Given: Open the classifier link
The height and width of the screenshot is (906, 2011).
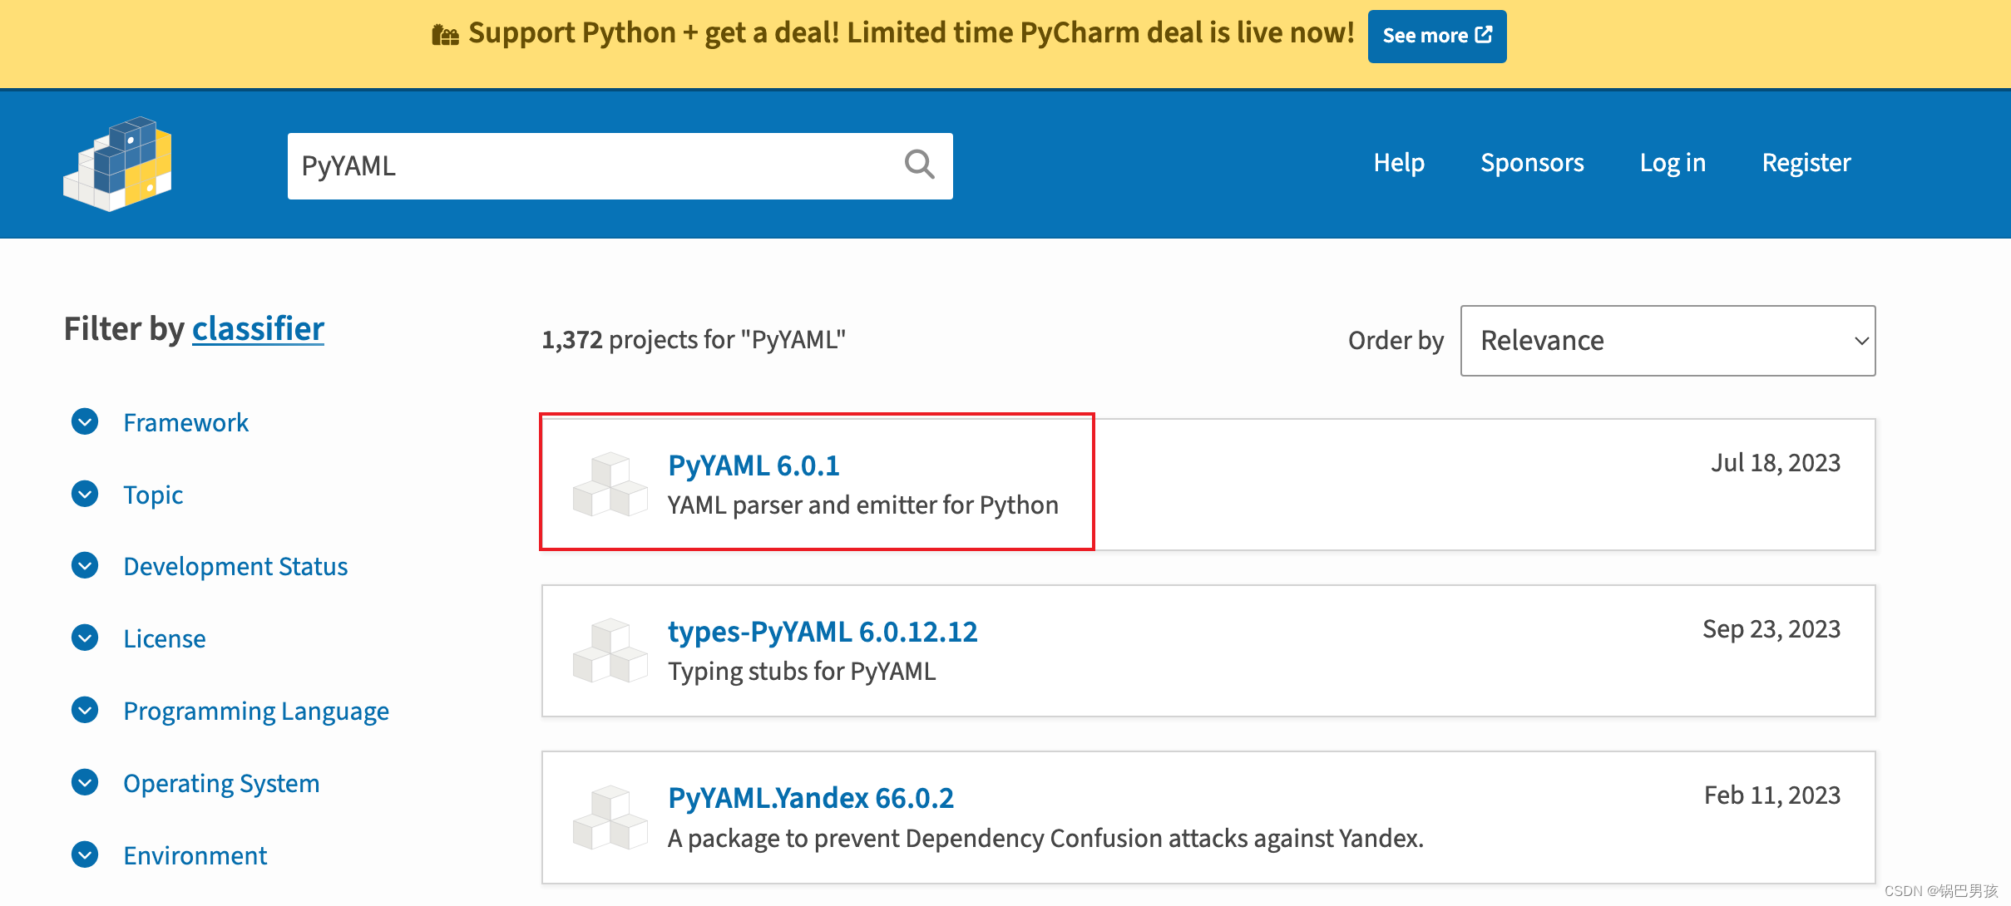Looking at the screenshot, I should point(258,329).
